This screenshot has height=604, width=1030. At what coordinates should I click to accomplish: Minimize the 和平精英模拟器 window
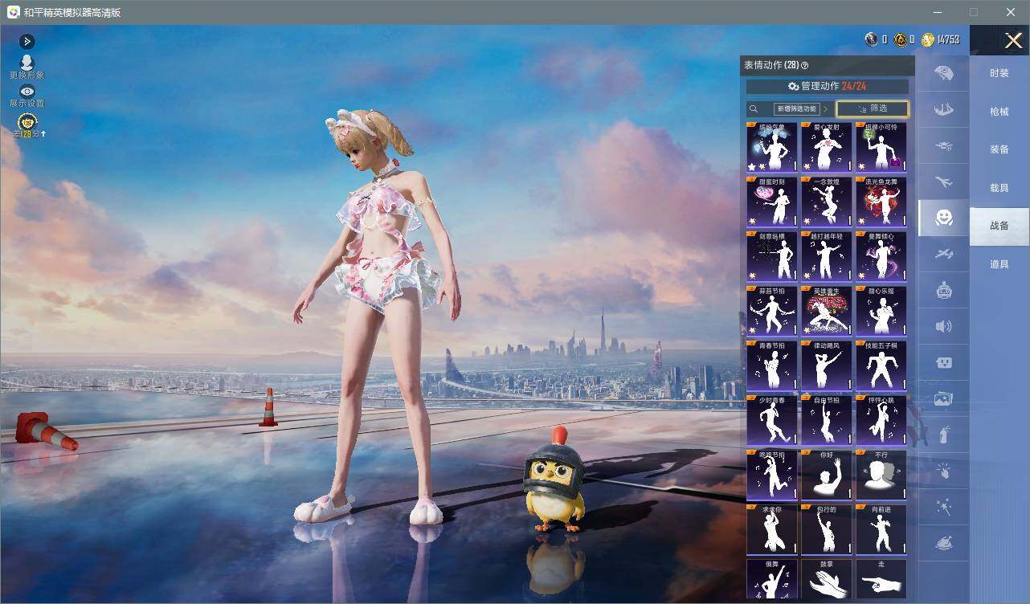937,12
